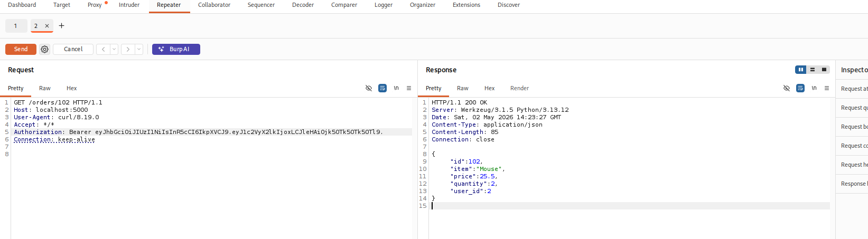
Task: Select top-bottom stacked panel layout
Action: (x=813, y=70)
